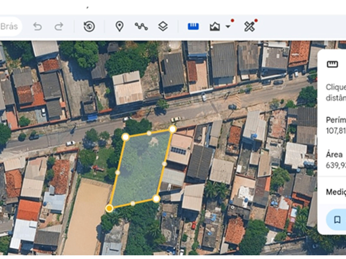Click the ruler icon in measure panel

(x=332, y=64)
